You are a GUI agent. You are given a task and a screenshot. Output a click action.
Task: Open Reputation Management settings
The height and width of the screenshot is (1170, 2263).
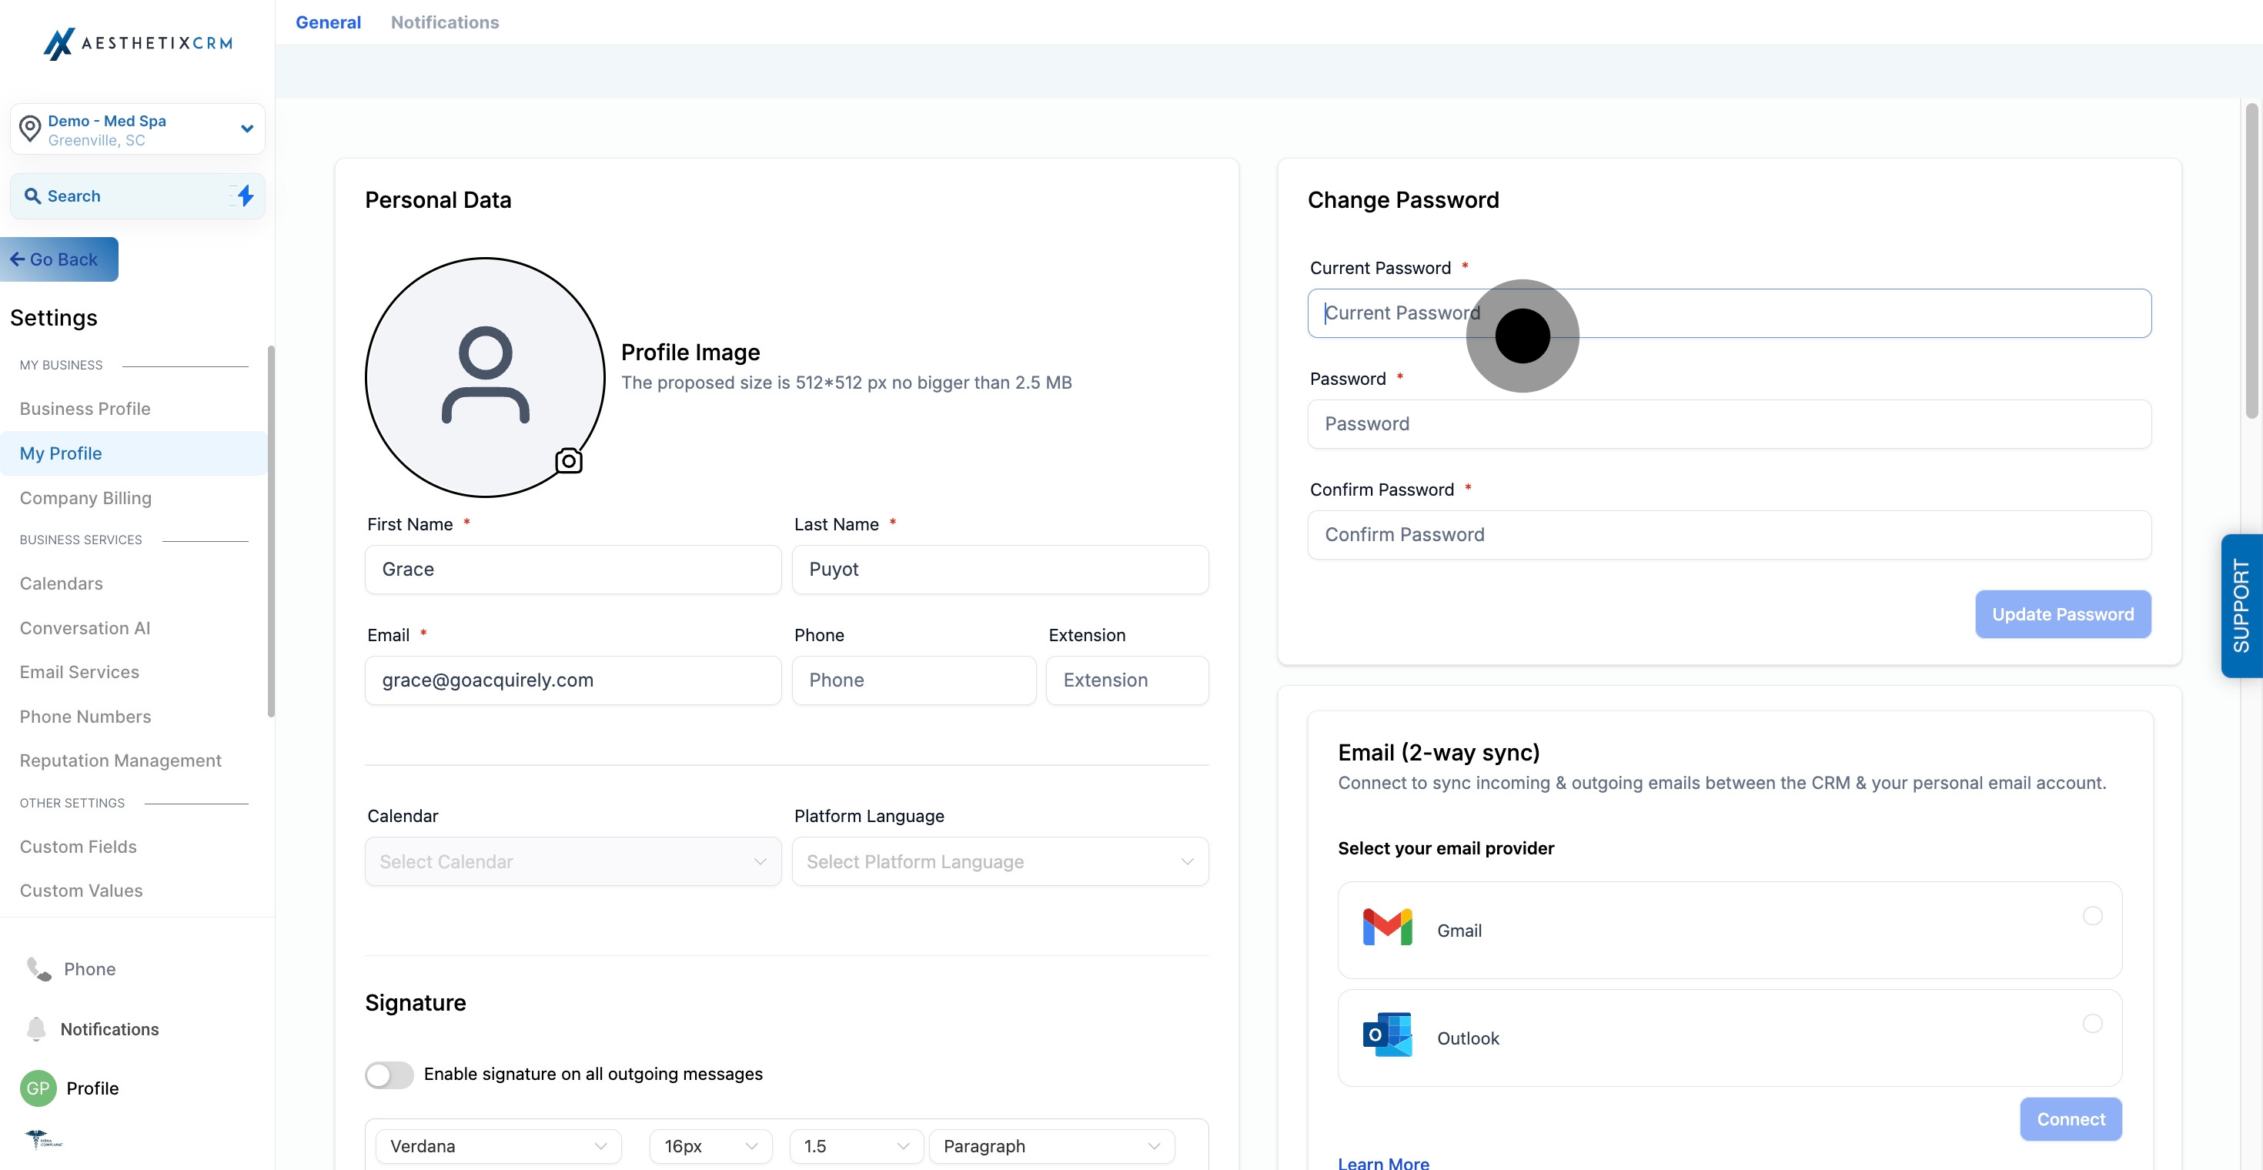coord(120,760)
